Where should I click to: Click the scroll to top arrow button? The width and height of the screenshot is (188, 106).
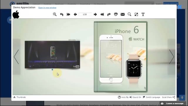pos(182,97)
